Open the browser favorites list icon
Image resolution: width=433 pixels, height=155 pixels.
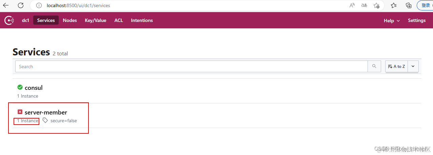pos(394,5)
